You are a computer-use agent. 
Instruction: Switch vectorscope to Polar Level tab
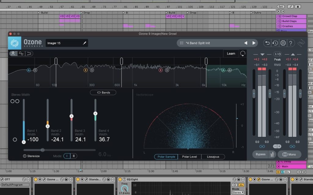pyautogui.click(x=190, y=157)
